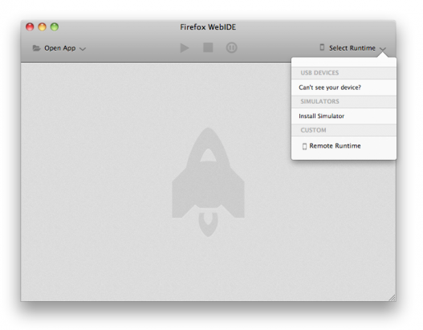The width and height of the screenshot is (423, 330).
Task: Expand the Open App dropdown chevron
Action: [x=83, y=49]
